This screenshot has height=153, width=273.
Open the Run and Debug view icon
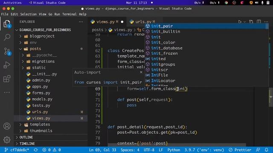[7, 65]
